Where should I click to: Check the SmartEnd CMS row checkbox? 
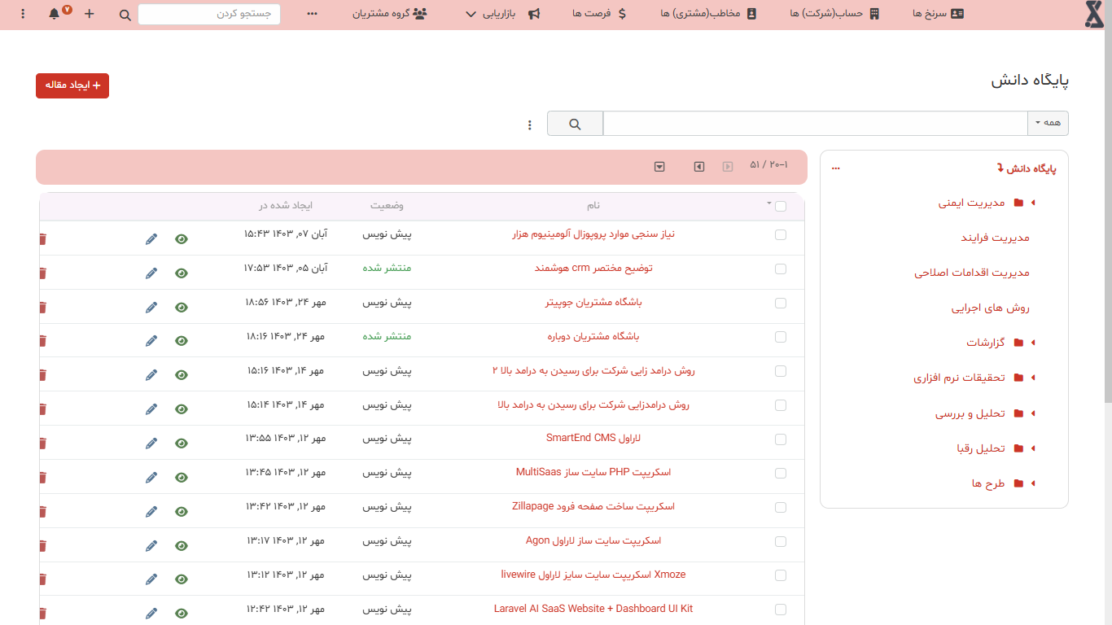click(x=781, y=439)
